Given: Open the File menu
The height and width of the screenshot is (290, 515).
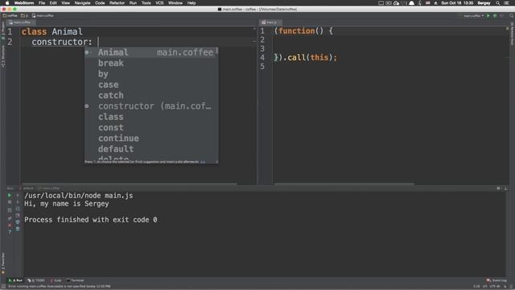Looking at the screenshot, I should coord(42,3).
